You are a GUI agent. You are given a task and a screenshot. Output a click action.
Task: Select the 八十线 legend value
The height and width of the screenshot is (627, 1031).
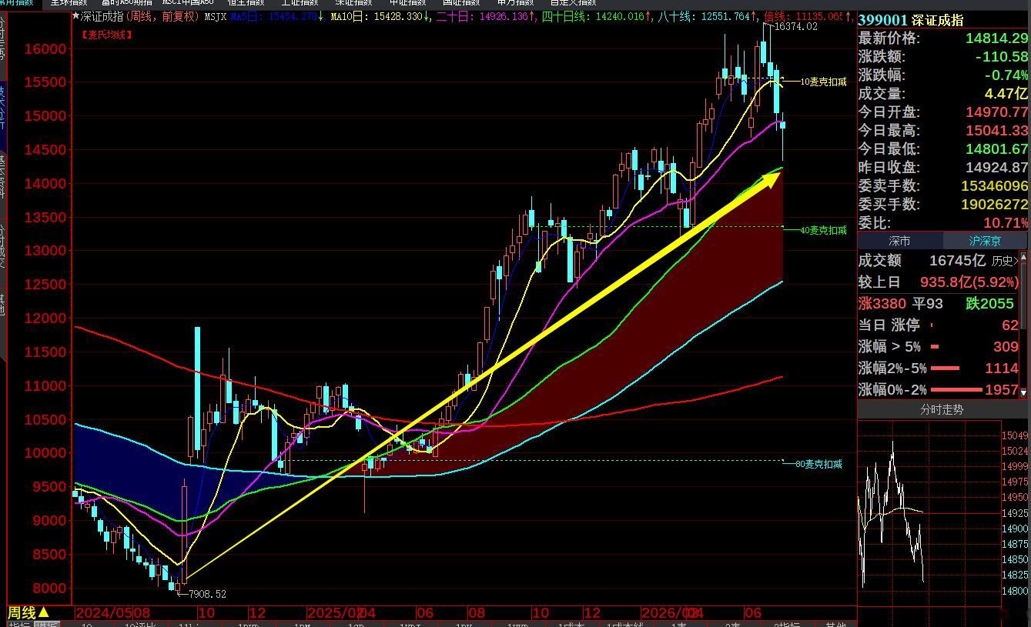[x=707, y=16]
